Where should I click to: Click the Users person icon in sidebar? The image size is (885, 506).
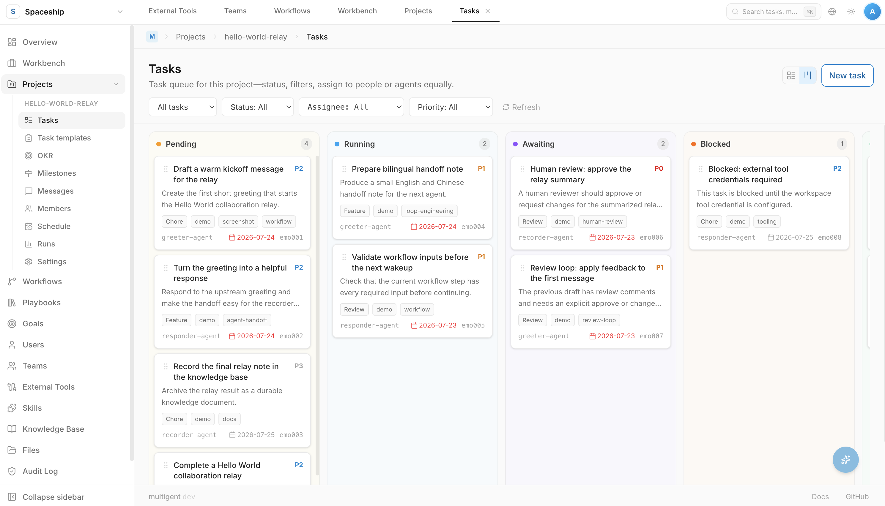[12, 345]
